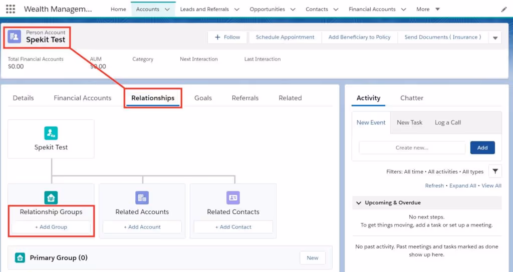This screenshot has width=513, height=272.
Task: Click the Total Financial Accounts $0.00 value
Action: 16,66
